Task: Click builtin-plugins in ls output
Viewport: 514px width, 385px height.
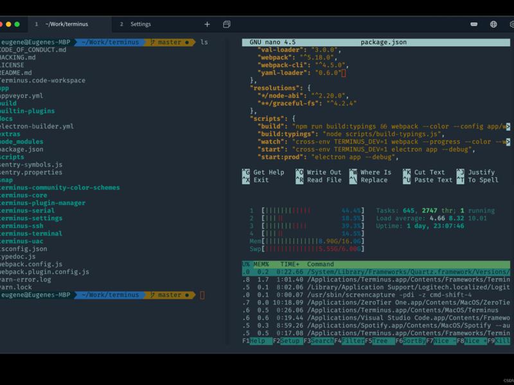Action: [27, 111]
